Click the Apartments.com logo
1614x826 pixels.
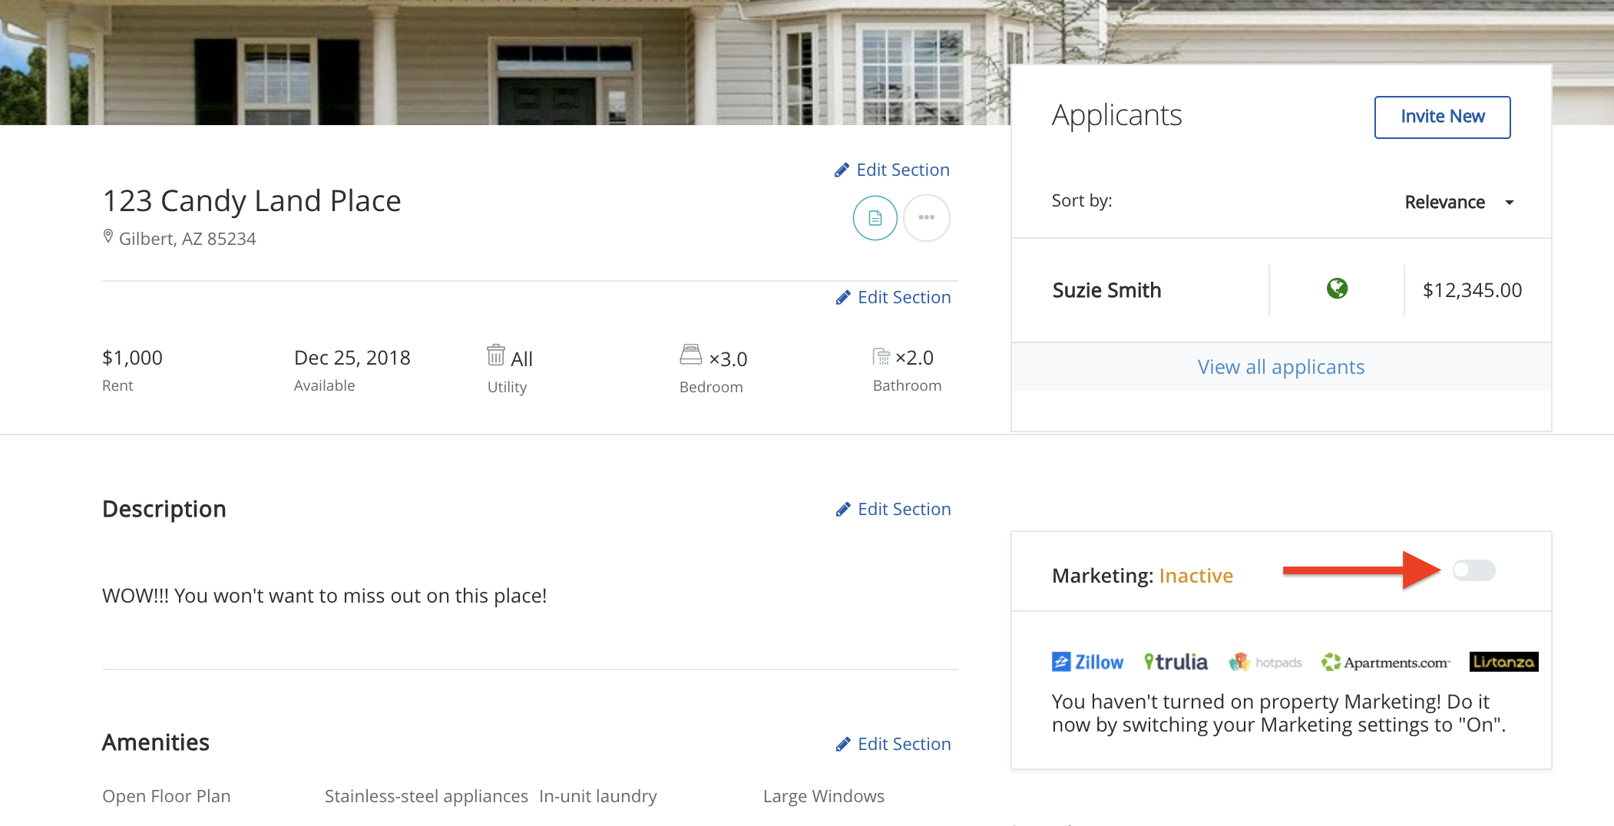[1385, 662]
